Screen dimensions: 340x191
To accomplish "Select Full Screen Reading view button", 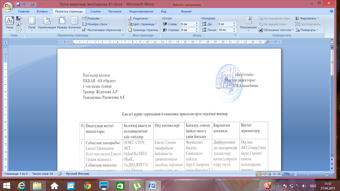I will click(265, 174).
